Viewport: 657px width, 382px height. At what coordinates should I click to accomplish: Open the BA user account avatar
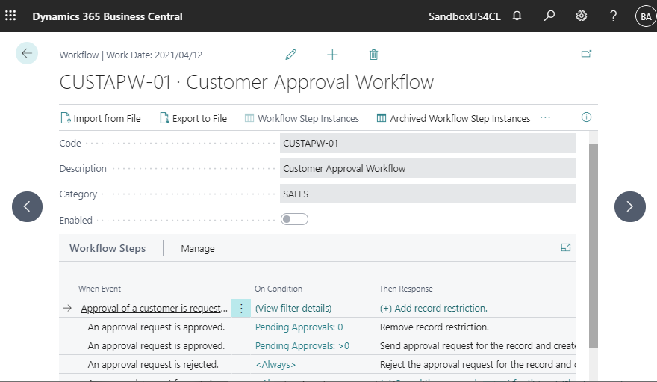click(646, 16)
